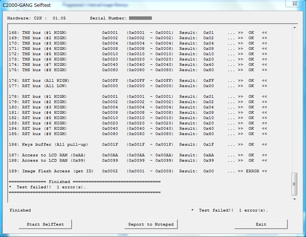Select the greyed Serial Number field
Image resolution: width=306 pixels, height=237 pixels.
(140, 18)
